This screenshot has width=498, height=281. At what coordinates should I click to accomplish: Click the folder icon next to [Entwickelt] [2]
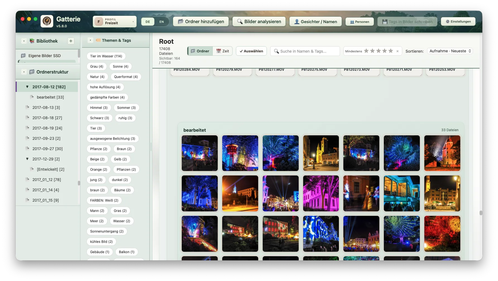(32, 169)
